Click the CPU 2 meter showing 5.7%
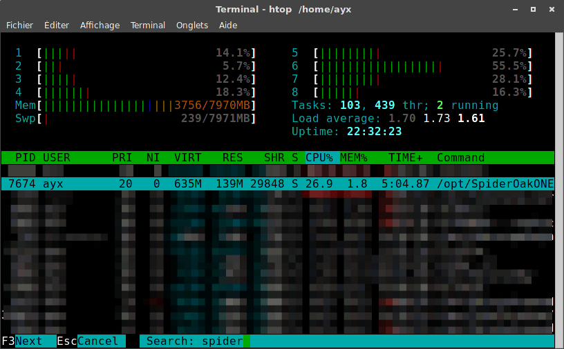This screenshot has width=564, height=349. [x=135, y=66]
